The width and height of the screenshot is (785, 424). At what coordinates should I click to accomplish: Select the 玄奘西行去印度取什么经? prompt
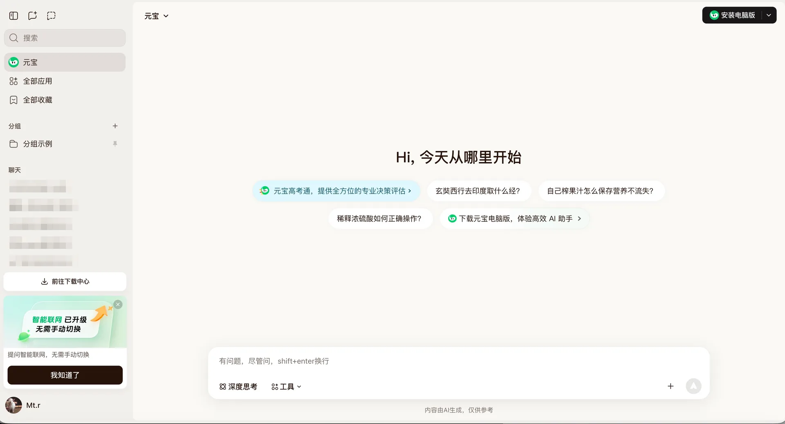(479, 191)
